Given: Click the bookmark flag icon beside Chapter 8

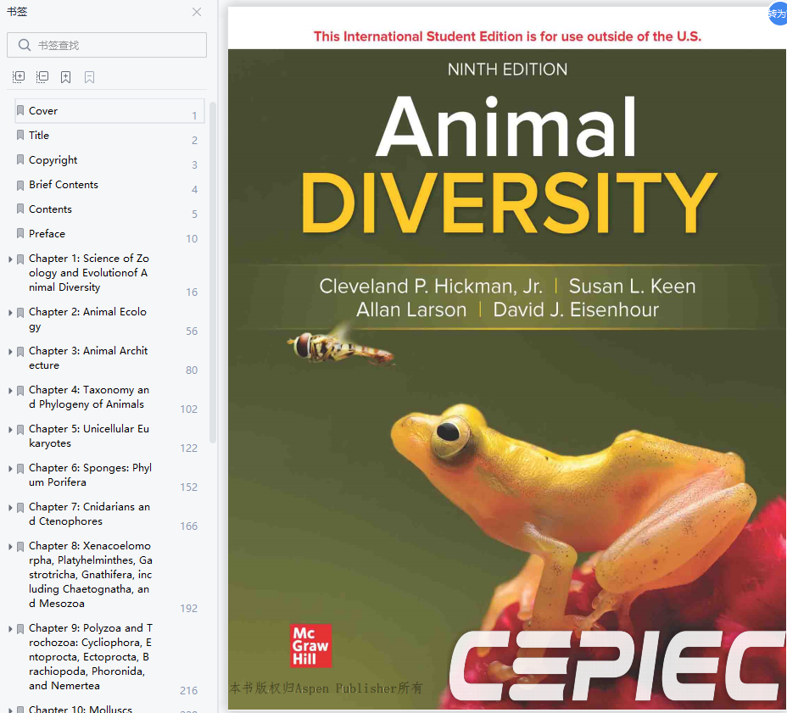Looking at the screenshot, I should click(x=20, y=547).
